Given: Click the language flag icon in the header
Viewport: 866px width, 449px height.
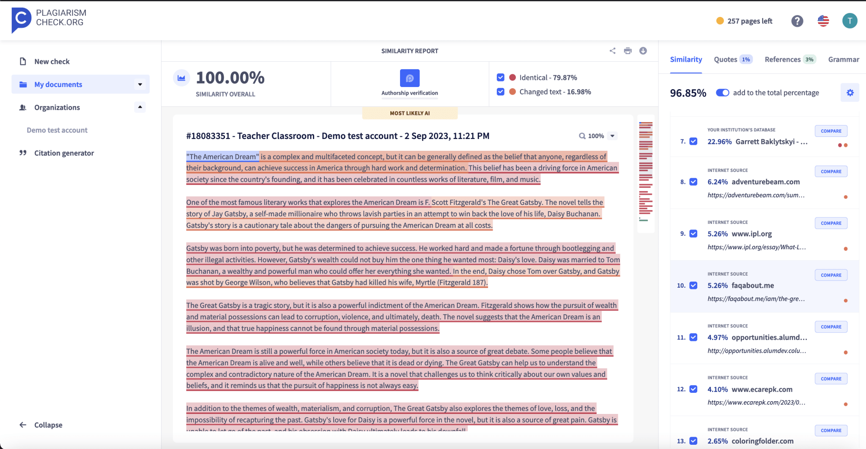Looking at the screenshot, I should (x=822, y=21).
